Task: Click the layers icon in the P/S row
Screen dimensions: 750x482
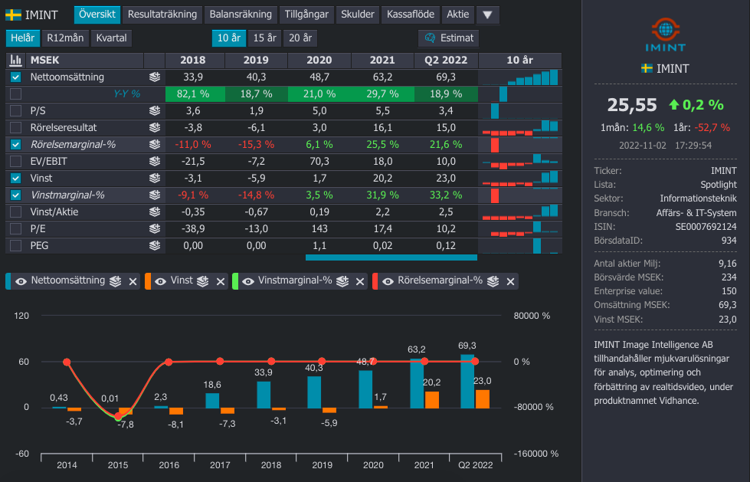Action: pyautogui.click(x=156, y=111)
